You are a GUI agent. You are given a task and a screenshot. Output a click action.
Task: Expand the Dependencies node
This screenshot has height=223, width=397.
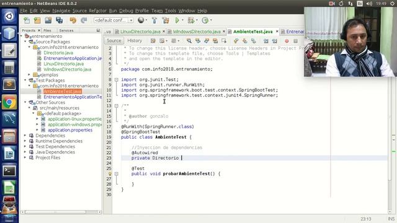pos(25,136)
